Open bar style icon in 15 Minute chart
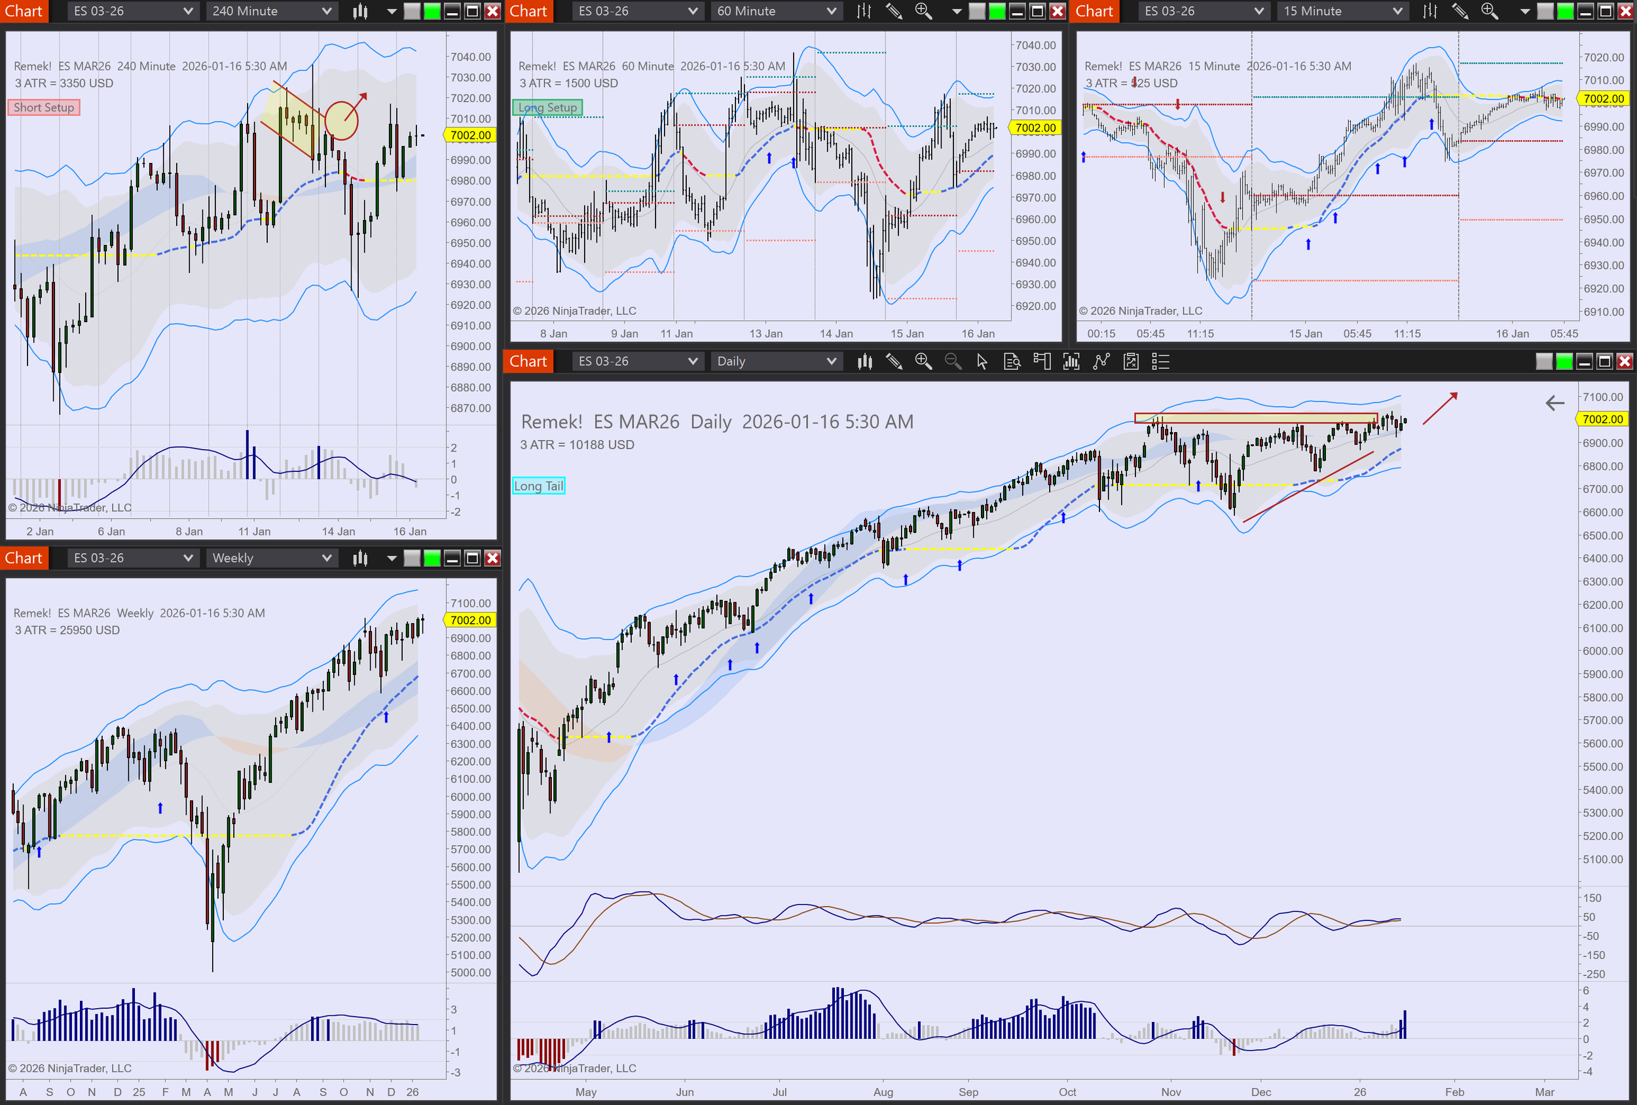This screenshot has width=1637, height=1105. (1430, 11)
